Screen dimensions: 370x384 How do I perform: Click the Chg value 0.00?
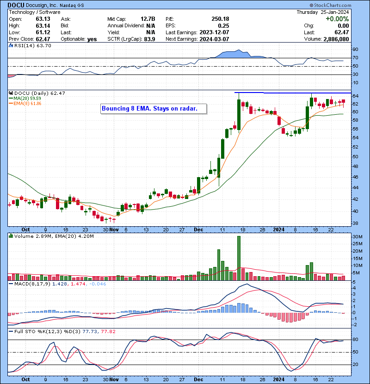tap(343, 26)
